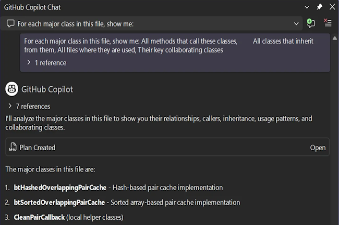Open the window position dropdown arrow
The image size is (339, 225).
pos(307,7)
